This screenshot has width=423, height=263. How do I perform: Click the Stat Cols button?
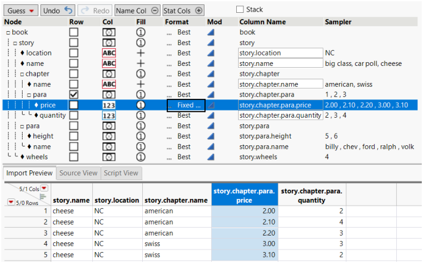[184, 10]
